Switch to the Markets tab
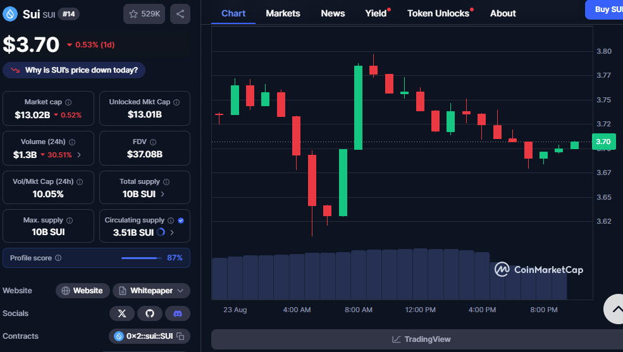 click(x=283, y=13)
